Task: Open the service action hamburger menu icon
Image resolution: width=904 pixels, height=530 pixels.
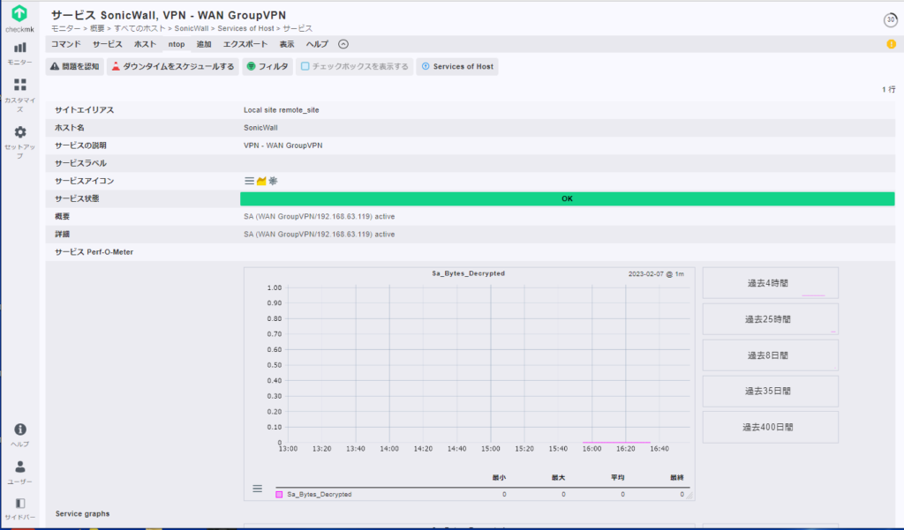Action: (249, 181)
